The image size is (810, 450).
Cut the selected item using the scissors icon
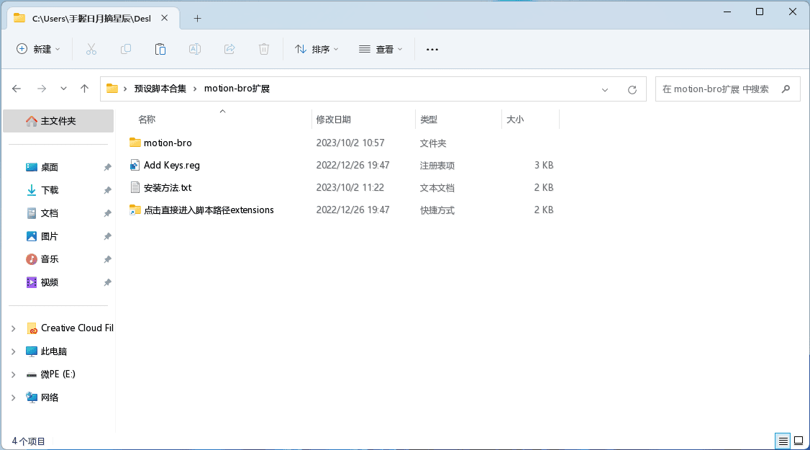point(91,49)
